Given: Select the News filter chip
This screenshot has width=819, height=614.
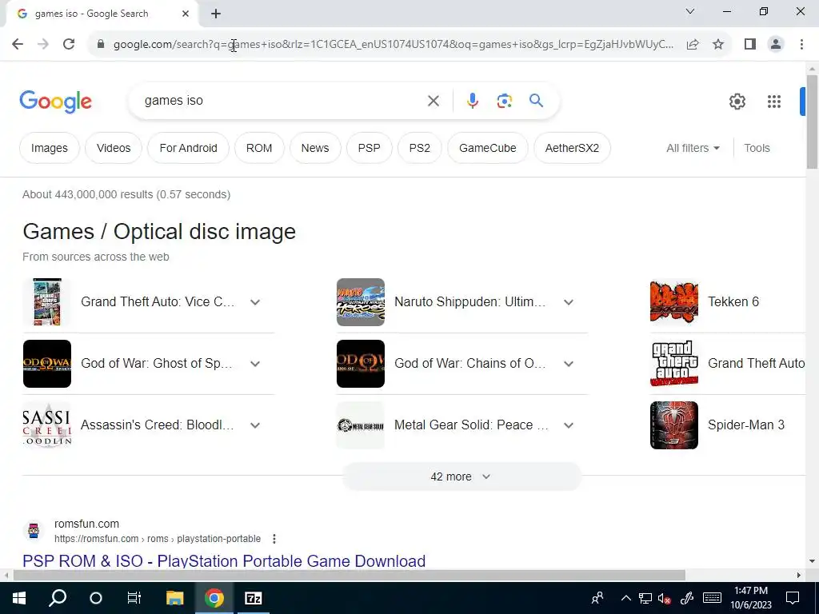Looking at the screenshot, I should (x=315, y=148).
